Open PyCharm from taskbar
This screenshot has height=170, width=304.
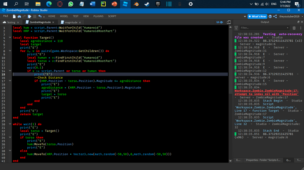104,4
